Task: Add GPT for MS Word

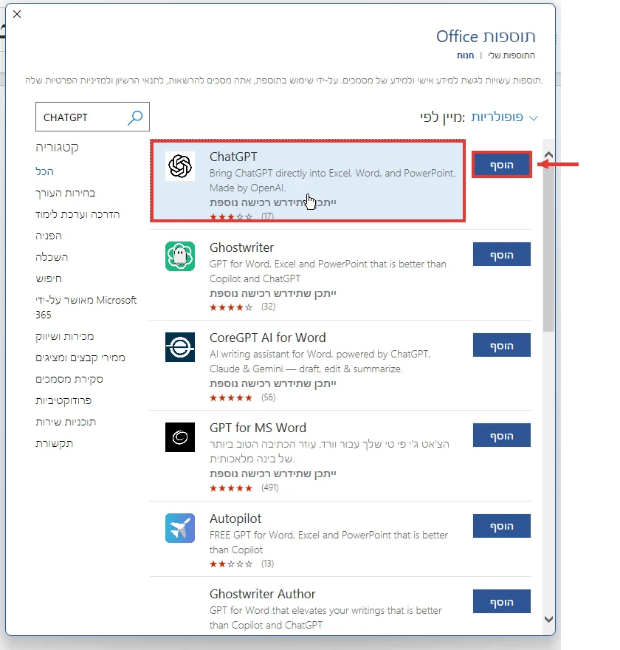Action: pyautogui.click(x=502, y=435)
